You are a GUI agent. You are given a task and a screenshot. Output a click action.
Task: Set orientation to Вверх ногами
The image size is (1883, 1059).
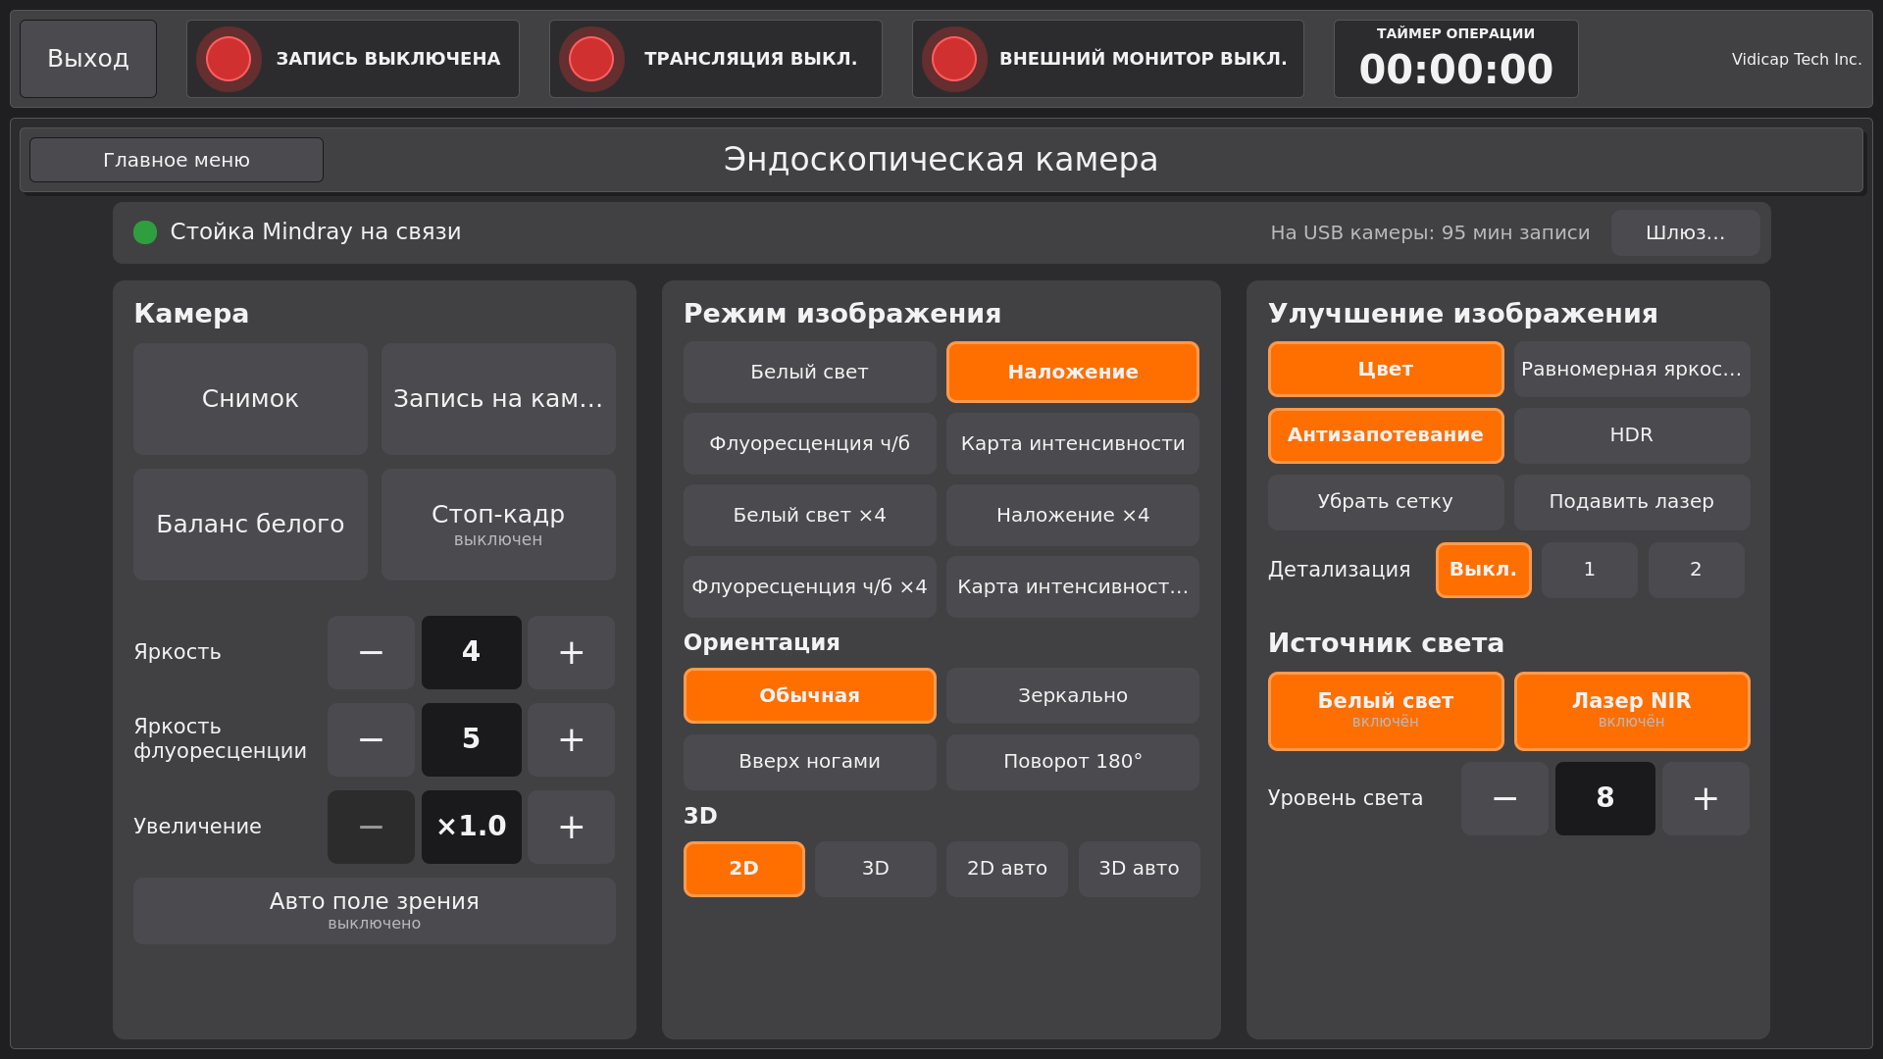click(809, 762)
